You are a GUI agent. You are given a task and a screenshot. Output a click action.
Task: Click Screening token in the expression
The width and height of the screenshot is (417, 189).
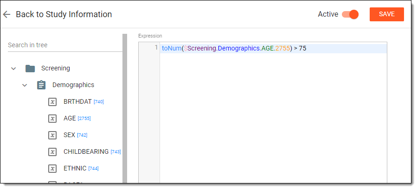coord(202,49)
